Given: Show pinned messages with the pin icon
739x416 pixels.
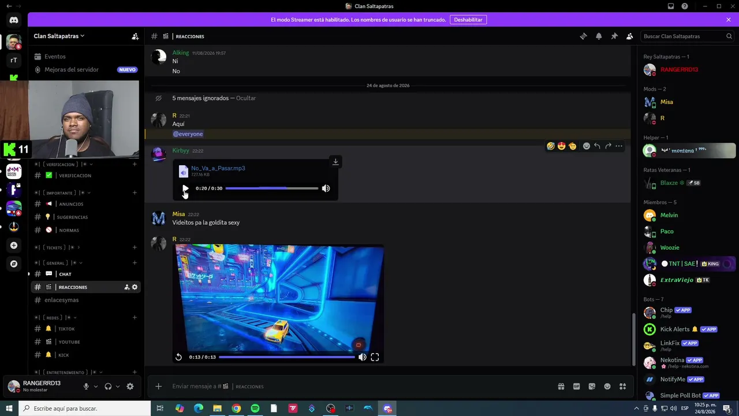Looking at the screenshot, I should [614, 36].
